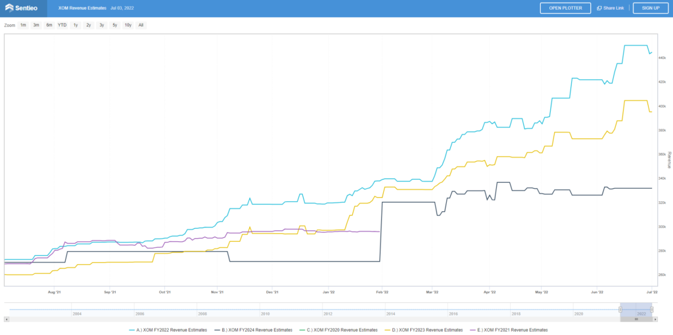Click the Zoom label
This screenshot has width=673, height=335.
9,26
